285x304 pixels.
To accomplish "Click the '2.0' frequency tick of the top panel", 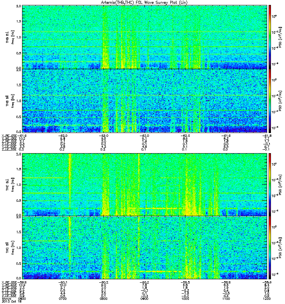I will 19,6.
